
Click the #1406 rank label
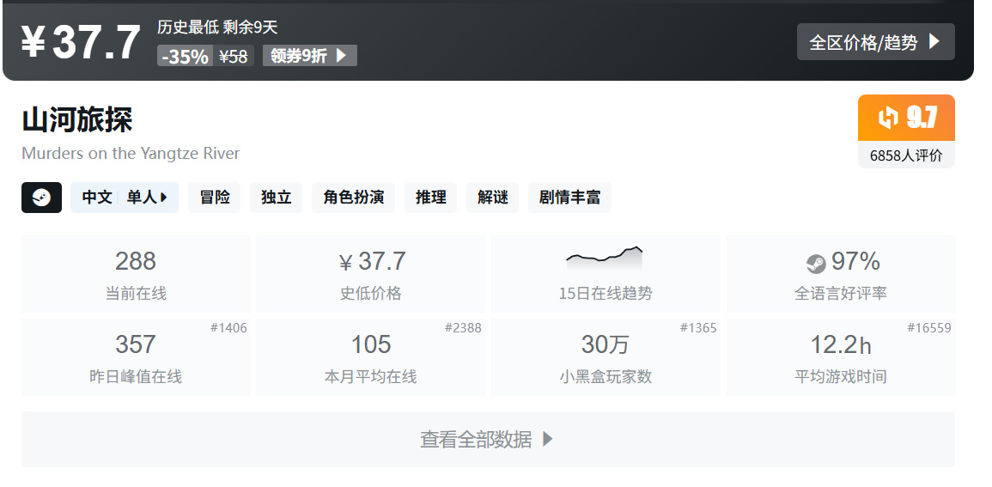[x=229, y=327]
